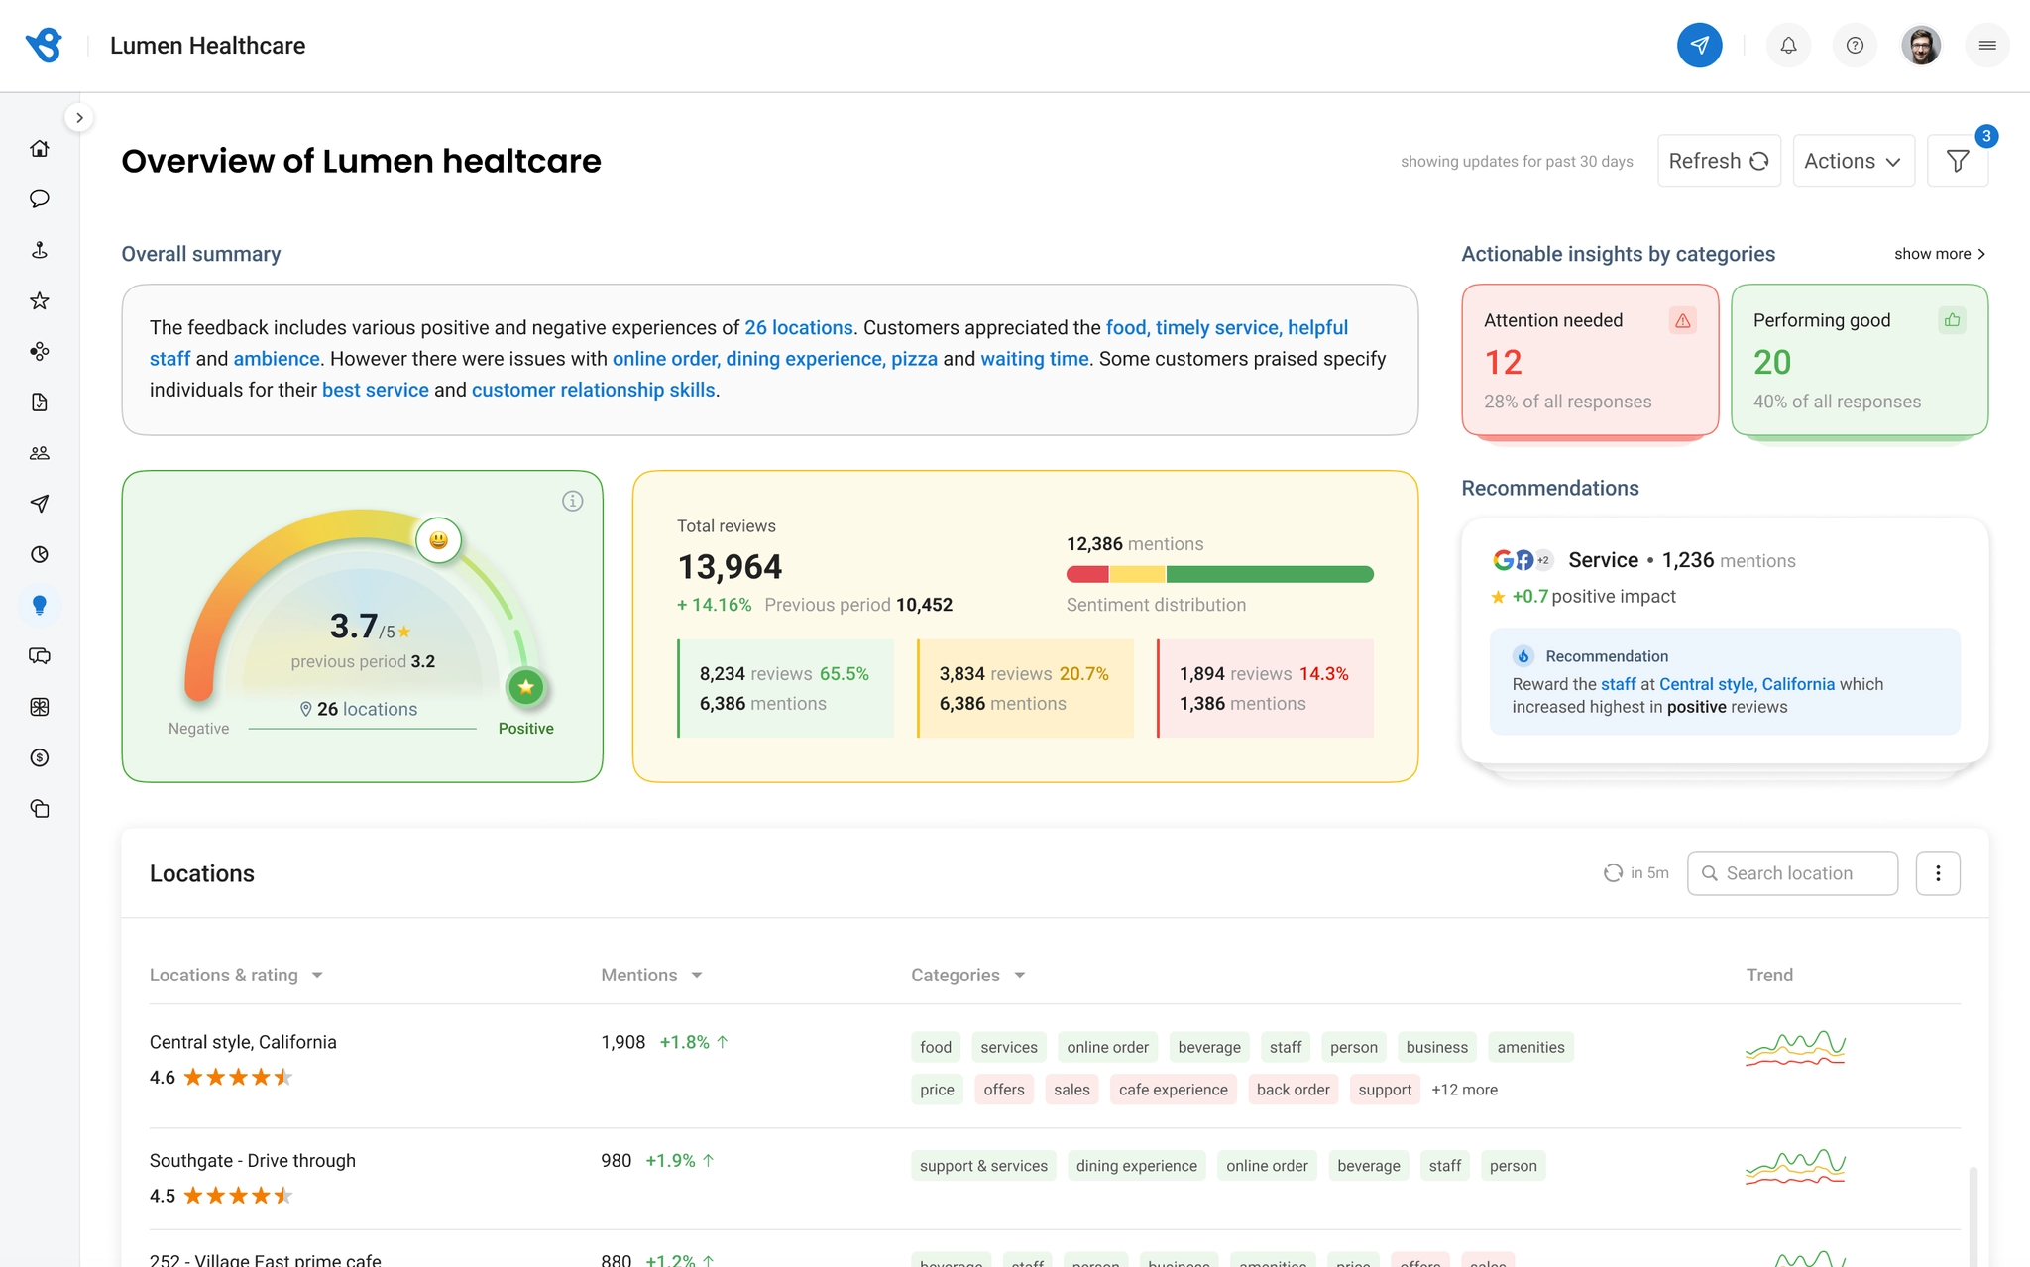Select the paper plane icon in the sidebar
Viewport: 2030px width, 1267px height.
(40, 504)
